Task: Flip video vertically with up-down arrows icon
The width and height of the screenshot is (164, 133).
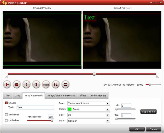Action: pos(56,85)
